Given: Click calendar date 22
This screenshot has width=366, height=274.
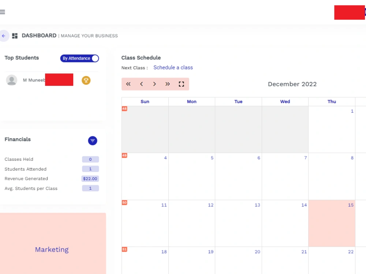Looking at the screenshot, I should pos(351,252).
